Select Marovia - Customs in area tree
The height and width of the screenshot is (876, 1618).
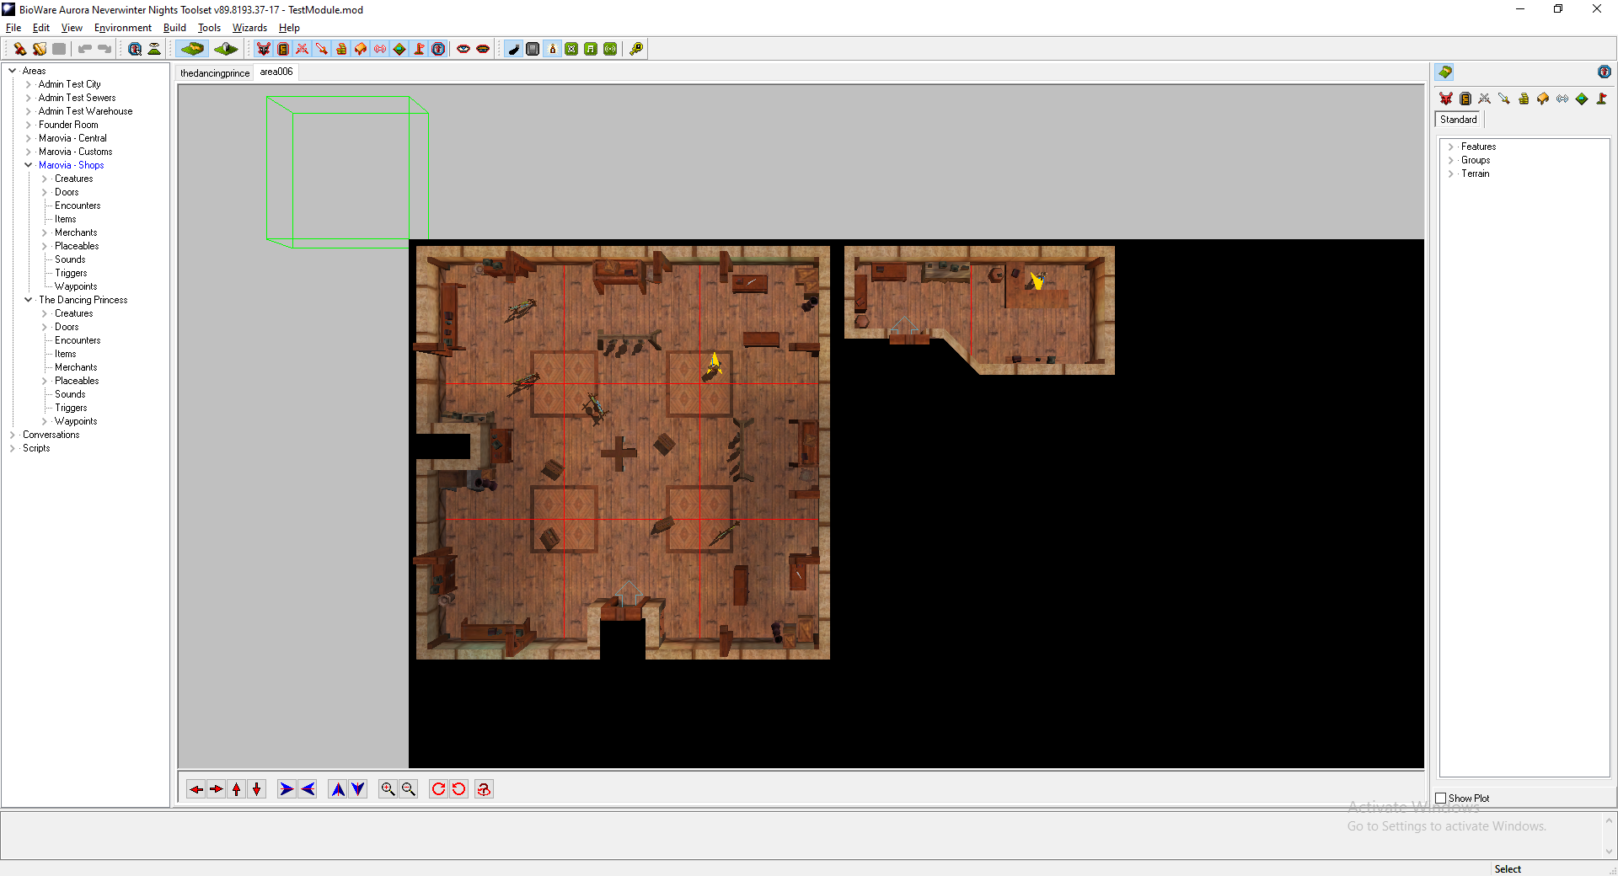pos(75,152)
